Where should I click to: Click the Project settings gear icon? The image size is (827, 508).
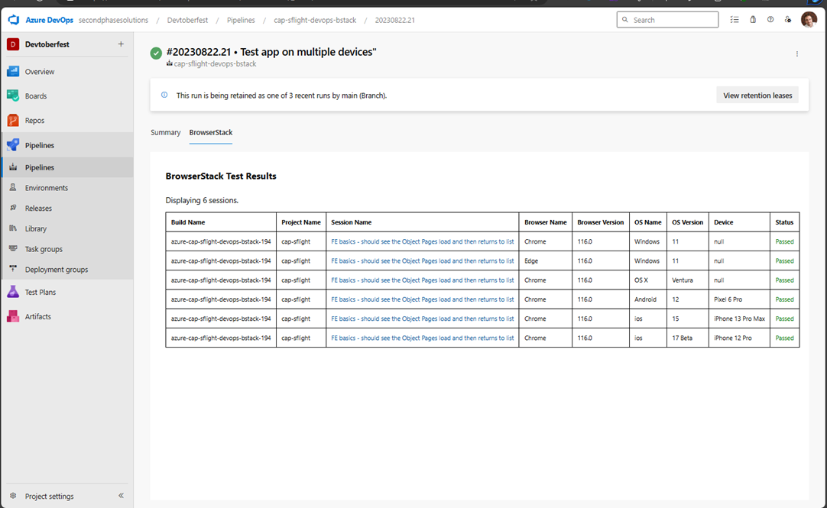pyautogui.click(x=13, y=496)
